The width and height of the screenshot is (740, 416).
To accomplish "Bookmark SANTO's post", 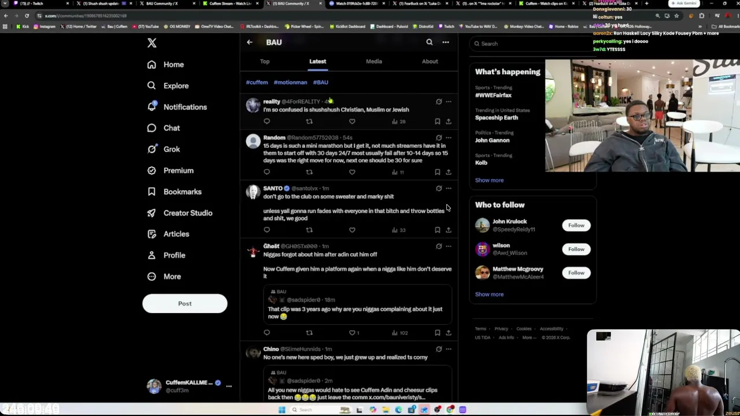I will [438, 230].
